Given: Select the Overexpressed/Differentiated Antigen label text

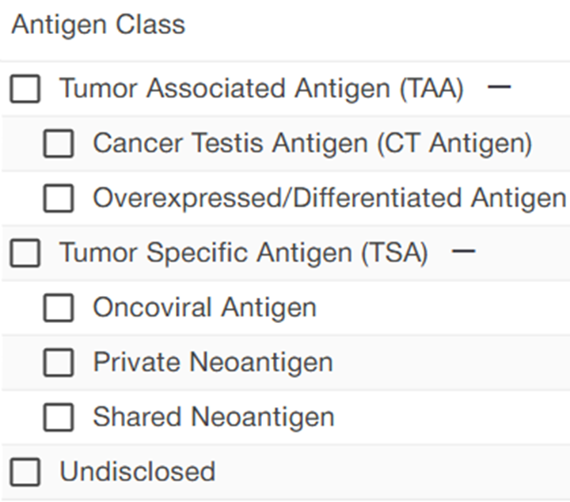Looking at the screenshot, I should click(x=329, y=198).
